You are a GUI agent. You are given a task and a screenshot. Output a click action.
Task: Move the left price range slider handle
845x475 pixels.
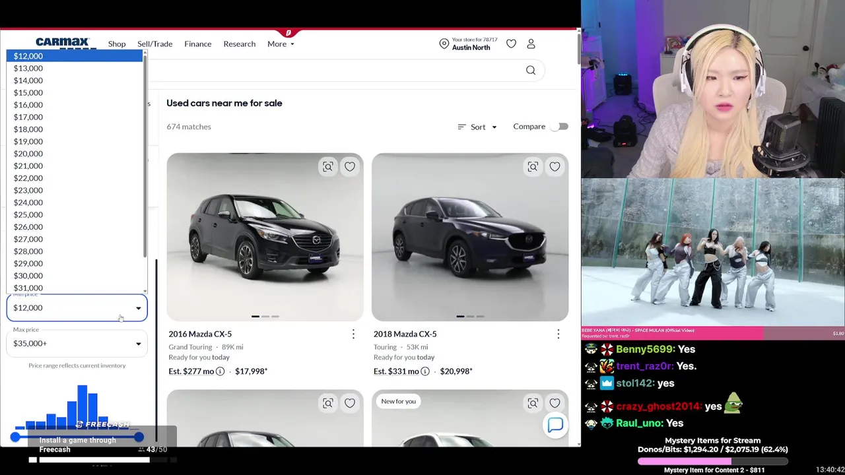coord(15,437)
